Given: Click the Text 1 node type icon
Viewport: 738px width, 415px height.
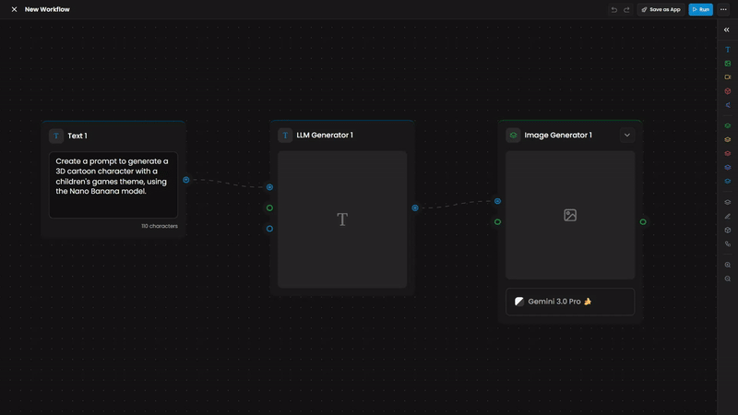Looking at the screenshot, I should point(56,136).
